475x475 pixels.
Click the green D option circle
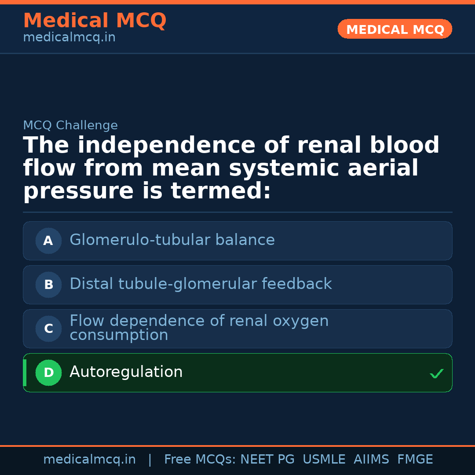click(x=48, y=373)
